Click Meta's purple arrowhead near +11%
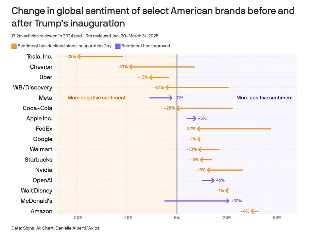Image resolution: width=314 pixels, height=240 pixels. (x=171, y=98)
